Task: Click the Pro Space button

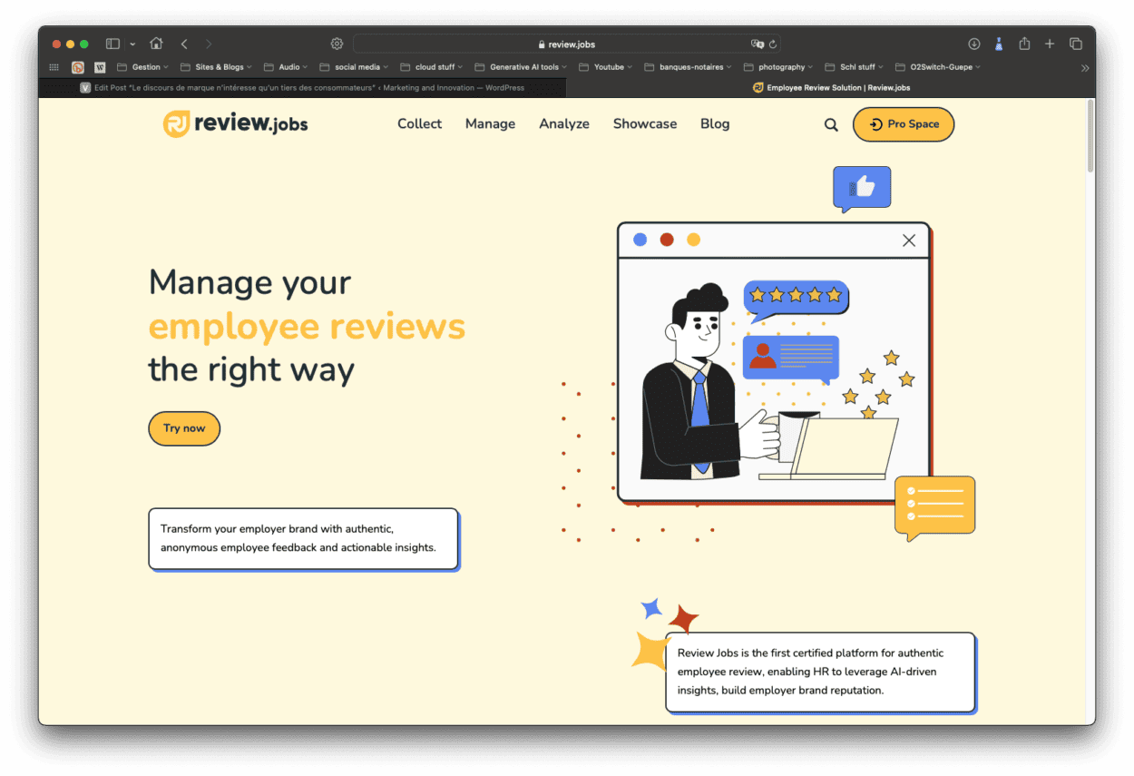Action: click(x=904, y=124)
